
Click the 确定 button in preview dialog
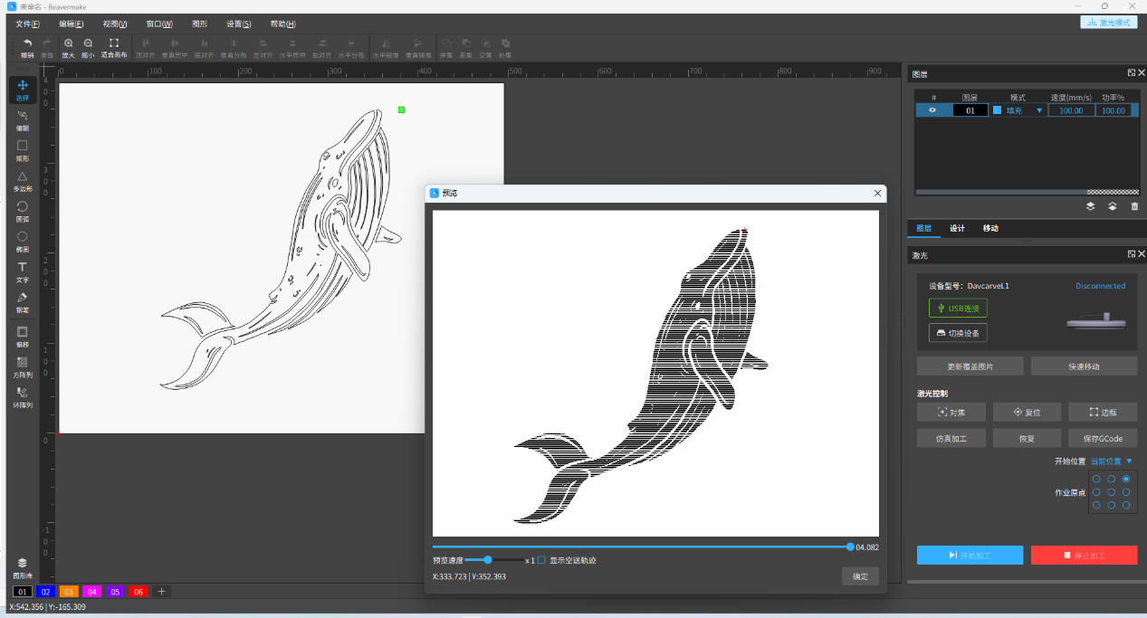point(859,576)
